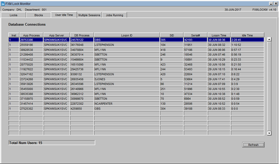Click App Process cell 20775020
279x164 pixels.
[31, 65]
